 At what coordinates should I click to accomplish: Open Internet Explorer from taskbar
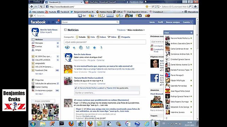tap(146, 124)
